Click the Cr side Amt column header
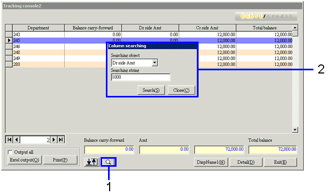The height and width of the screenshot is (196, 330). pyautogui.click(x=208, y=28)
